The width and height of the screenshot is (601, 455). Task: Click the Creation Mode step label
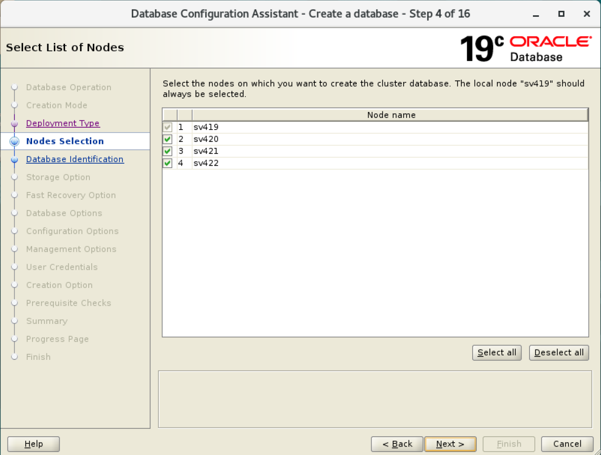click(57, 105)
